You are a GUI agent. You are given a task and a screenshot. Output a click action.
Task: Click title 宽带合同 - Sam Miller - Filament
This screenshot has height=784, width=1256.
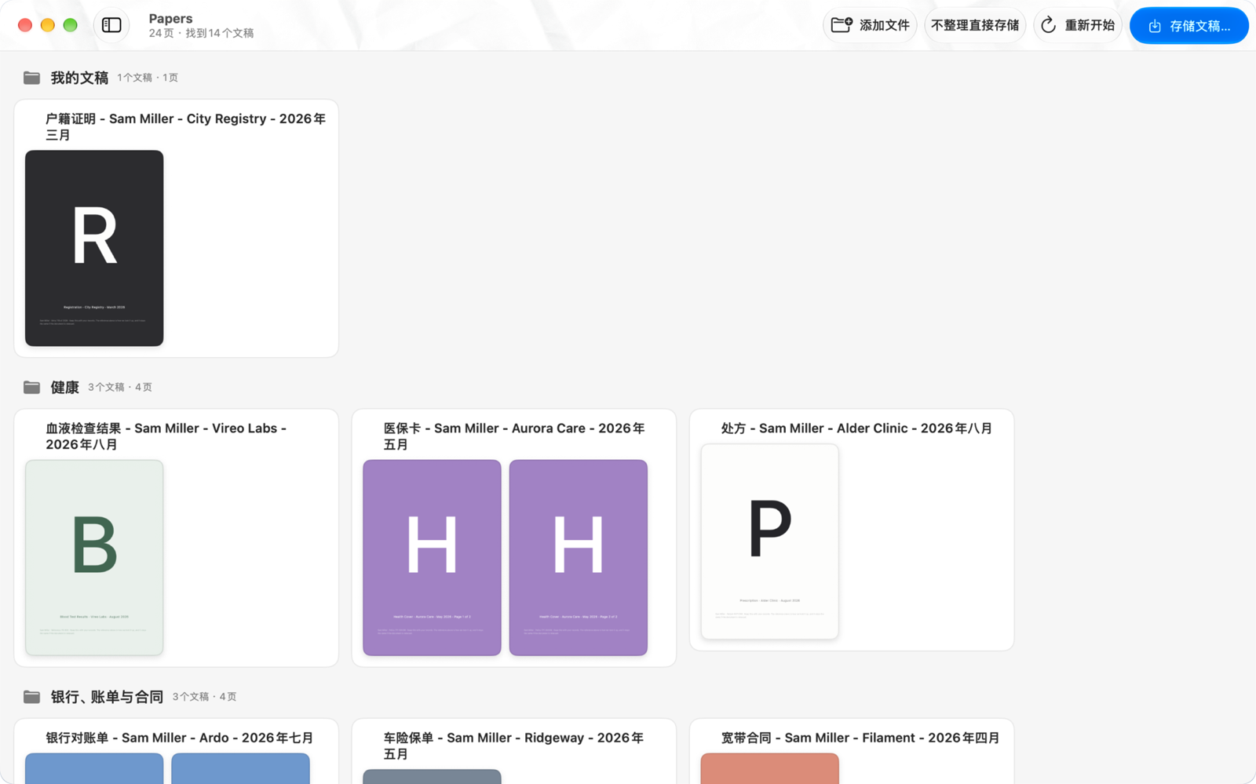860,738
